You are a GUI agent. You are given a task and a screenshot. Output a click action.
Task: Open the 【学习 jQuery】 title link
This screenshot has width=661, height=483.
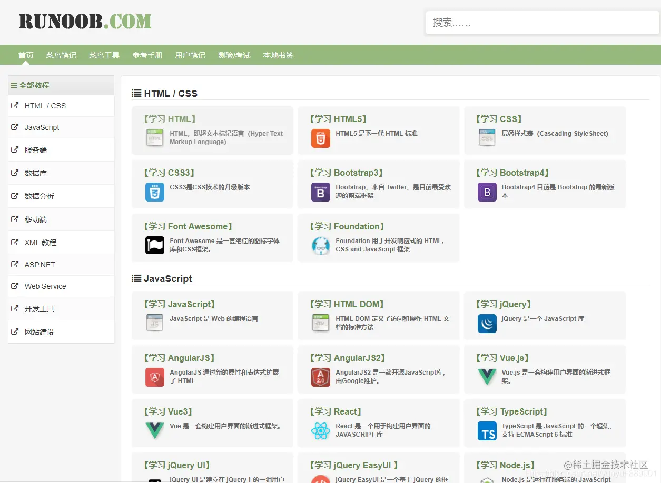[504, 304]
